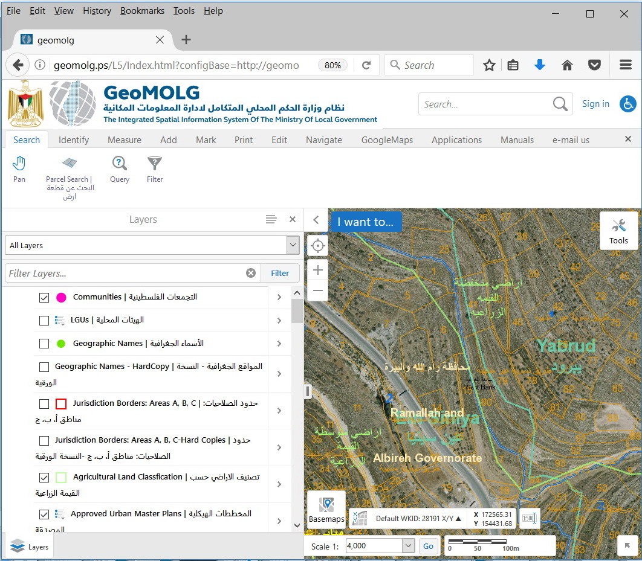Zoom in with the plus map button
The width and height of the screenshot is (642, 561).
click(318, 270)
